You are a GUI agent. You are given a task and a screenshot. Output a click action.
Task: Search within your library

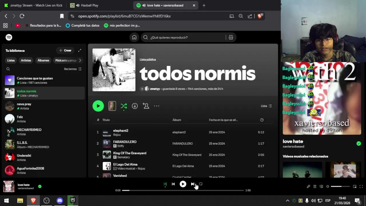[x=8, y=69]
